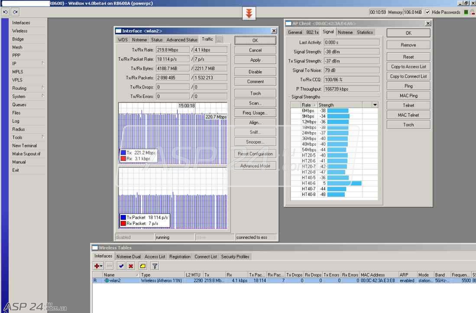Click the yellow comment note icon
Viewport: 476px width, 313px height.
tap(142, 266)
